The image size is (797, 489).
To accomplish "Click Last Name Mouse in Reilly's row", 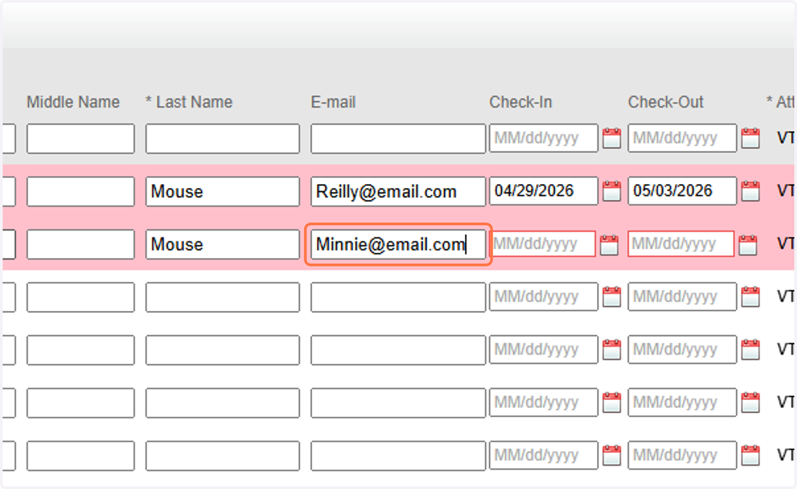I will (222, 191).
